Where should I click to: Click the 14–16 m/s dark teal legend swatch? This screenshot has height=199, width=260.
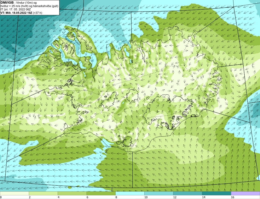217,193
